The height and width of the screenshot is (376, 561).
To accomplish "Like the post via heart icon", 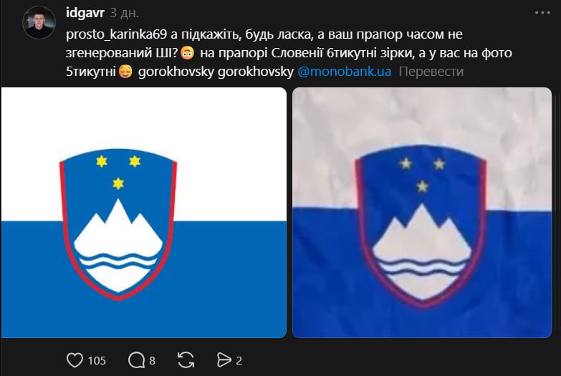I will (x=75, y=360).
